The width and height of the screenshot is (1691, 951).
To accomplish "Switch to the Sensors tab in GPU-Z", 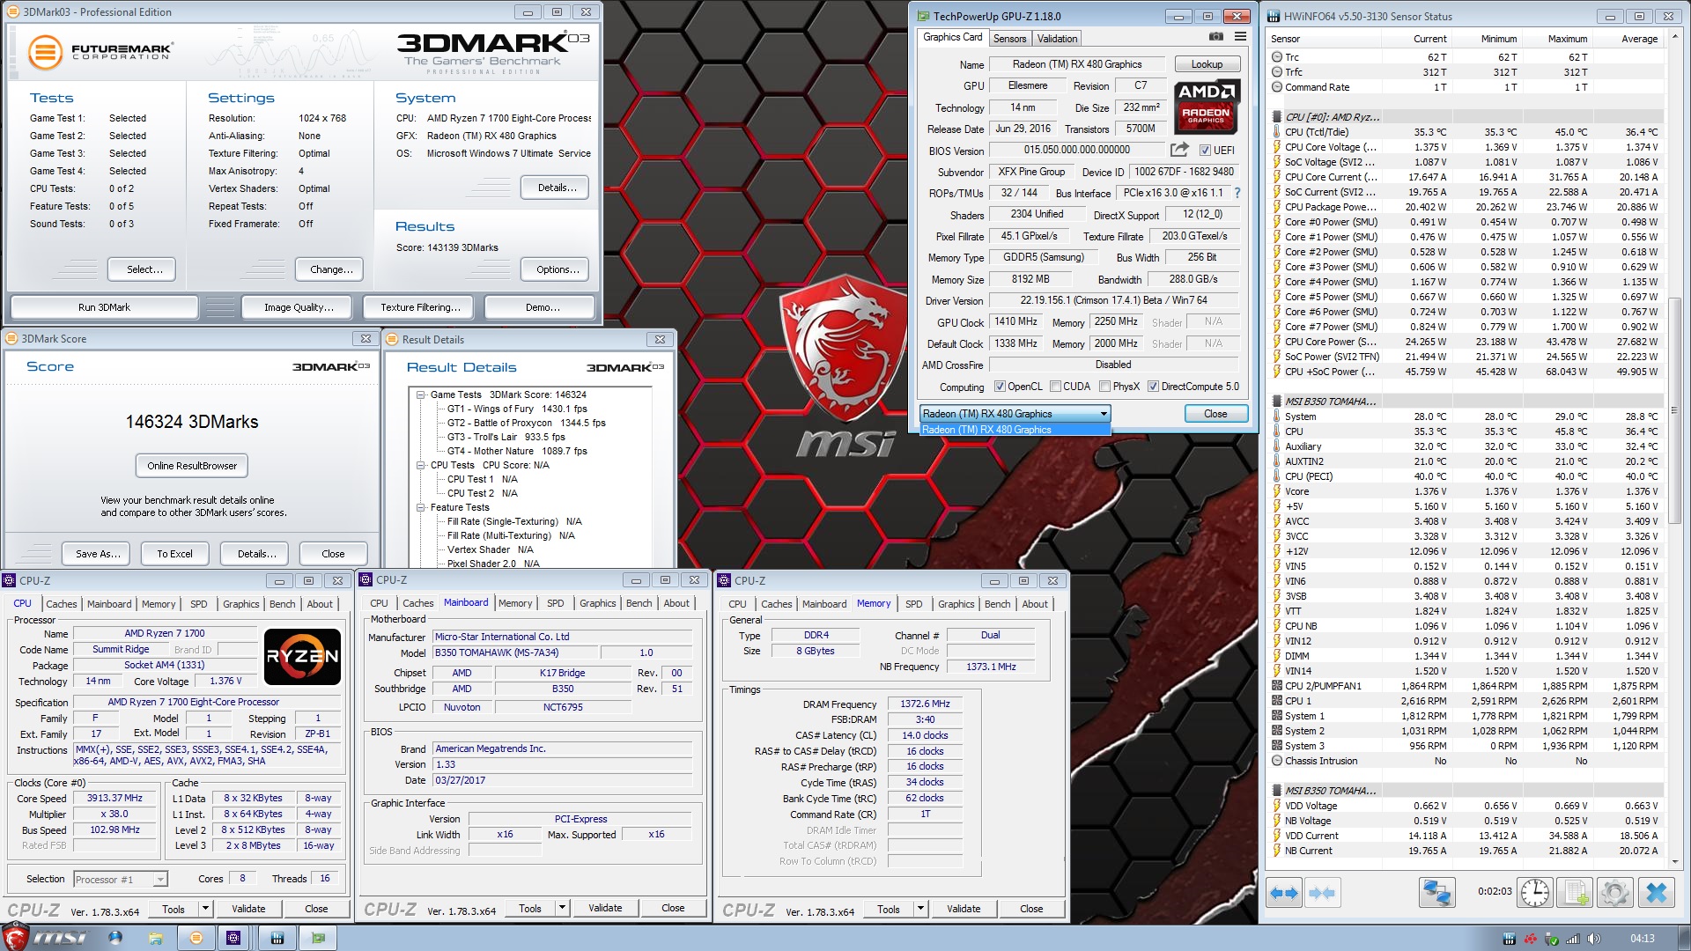I will pos(1009,39).
